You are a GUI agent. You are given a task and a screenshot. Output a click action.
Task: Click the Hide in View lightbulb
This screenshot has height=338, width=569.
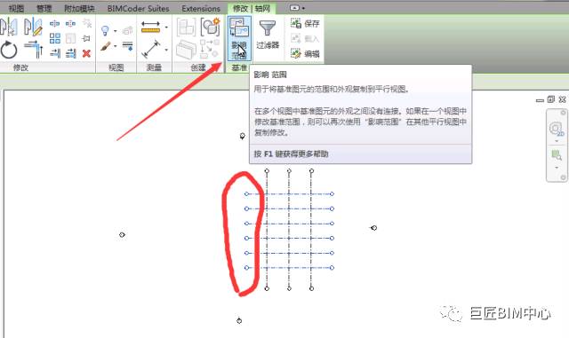click(105, 31)
